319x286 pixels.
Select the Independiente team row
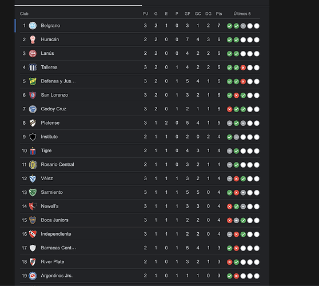(140, 234)
